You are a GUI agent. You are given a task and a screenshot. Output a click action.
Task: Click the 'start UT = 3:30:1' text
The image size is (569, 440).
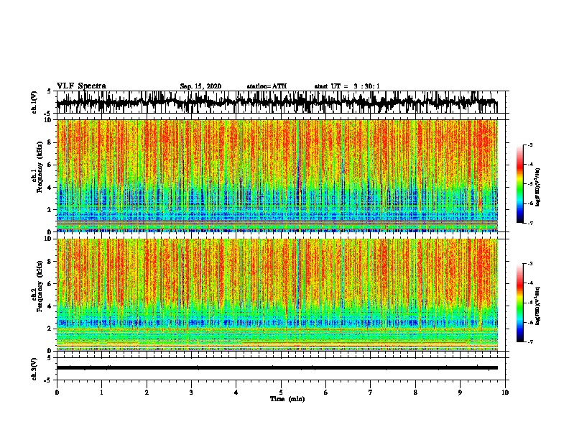click(x=347, y=86)
